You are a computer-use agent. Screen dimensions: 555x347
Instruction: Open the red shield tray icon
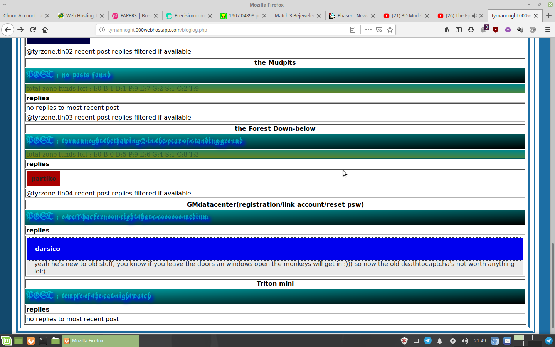pos(404,341)
